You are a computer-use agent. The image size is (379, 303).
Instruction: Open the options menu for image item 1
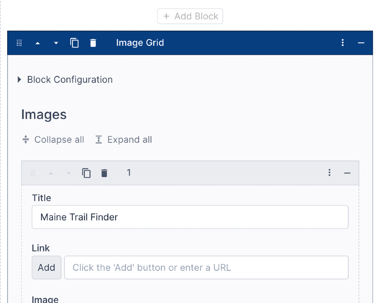pos(330,173)
